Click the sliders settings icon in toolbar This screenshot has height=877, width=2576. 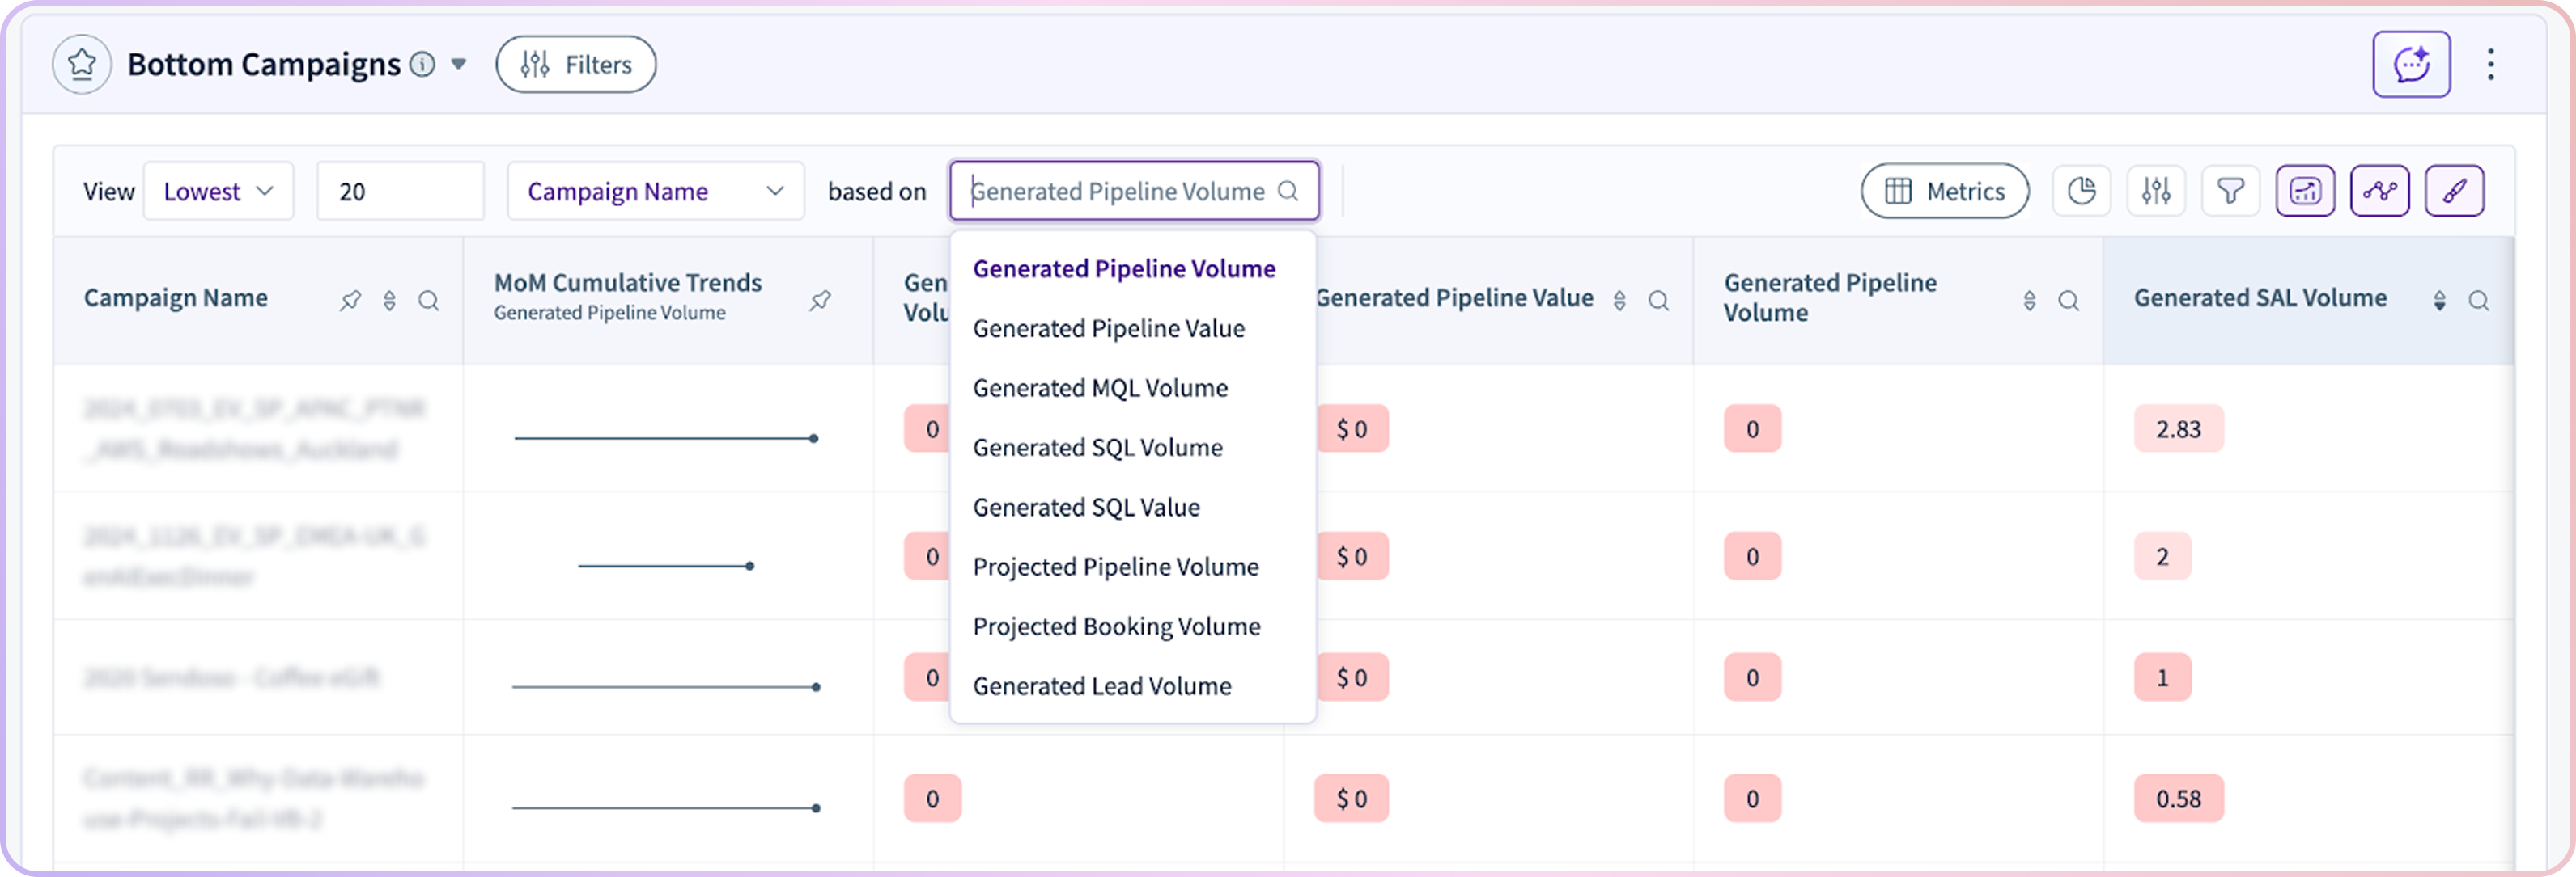coord(2156,191)
